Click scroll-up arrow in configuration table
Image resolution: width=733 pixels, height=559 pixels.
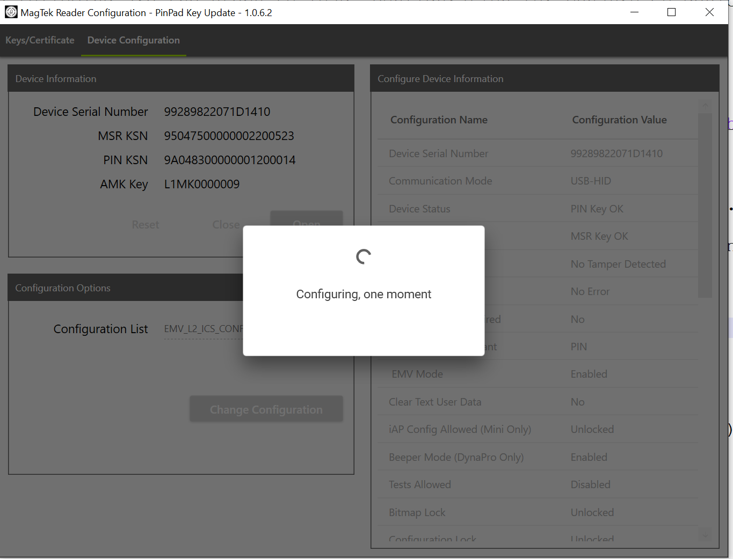point(705,105)
